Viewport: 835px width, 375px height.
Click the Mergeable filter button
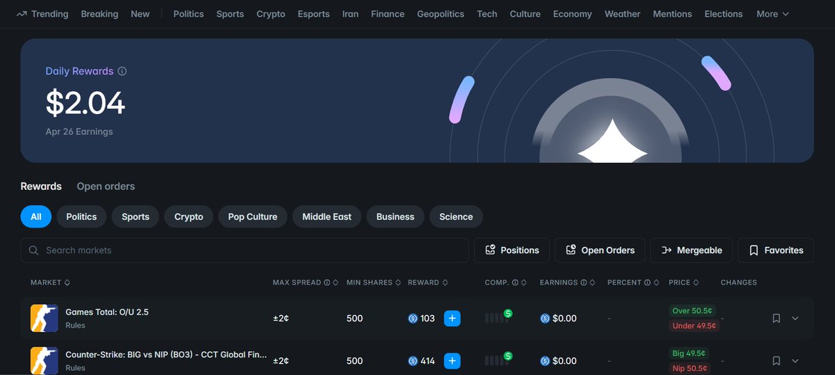click(692, 250)
